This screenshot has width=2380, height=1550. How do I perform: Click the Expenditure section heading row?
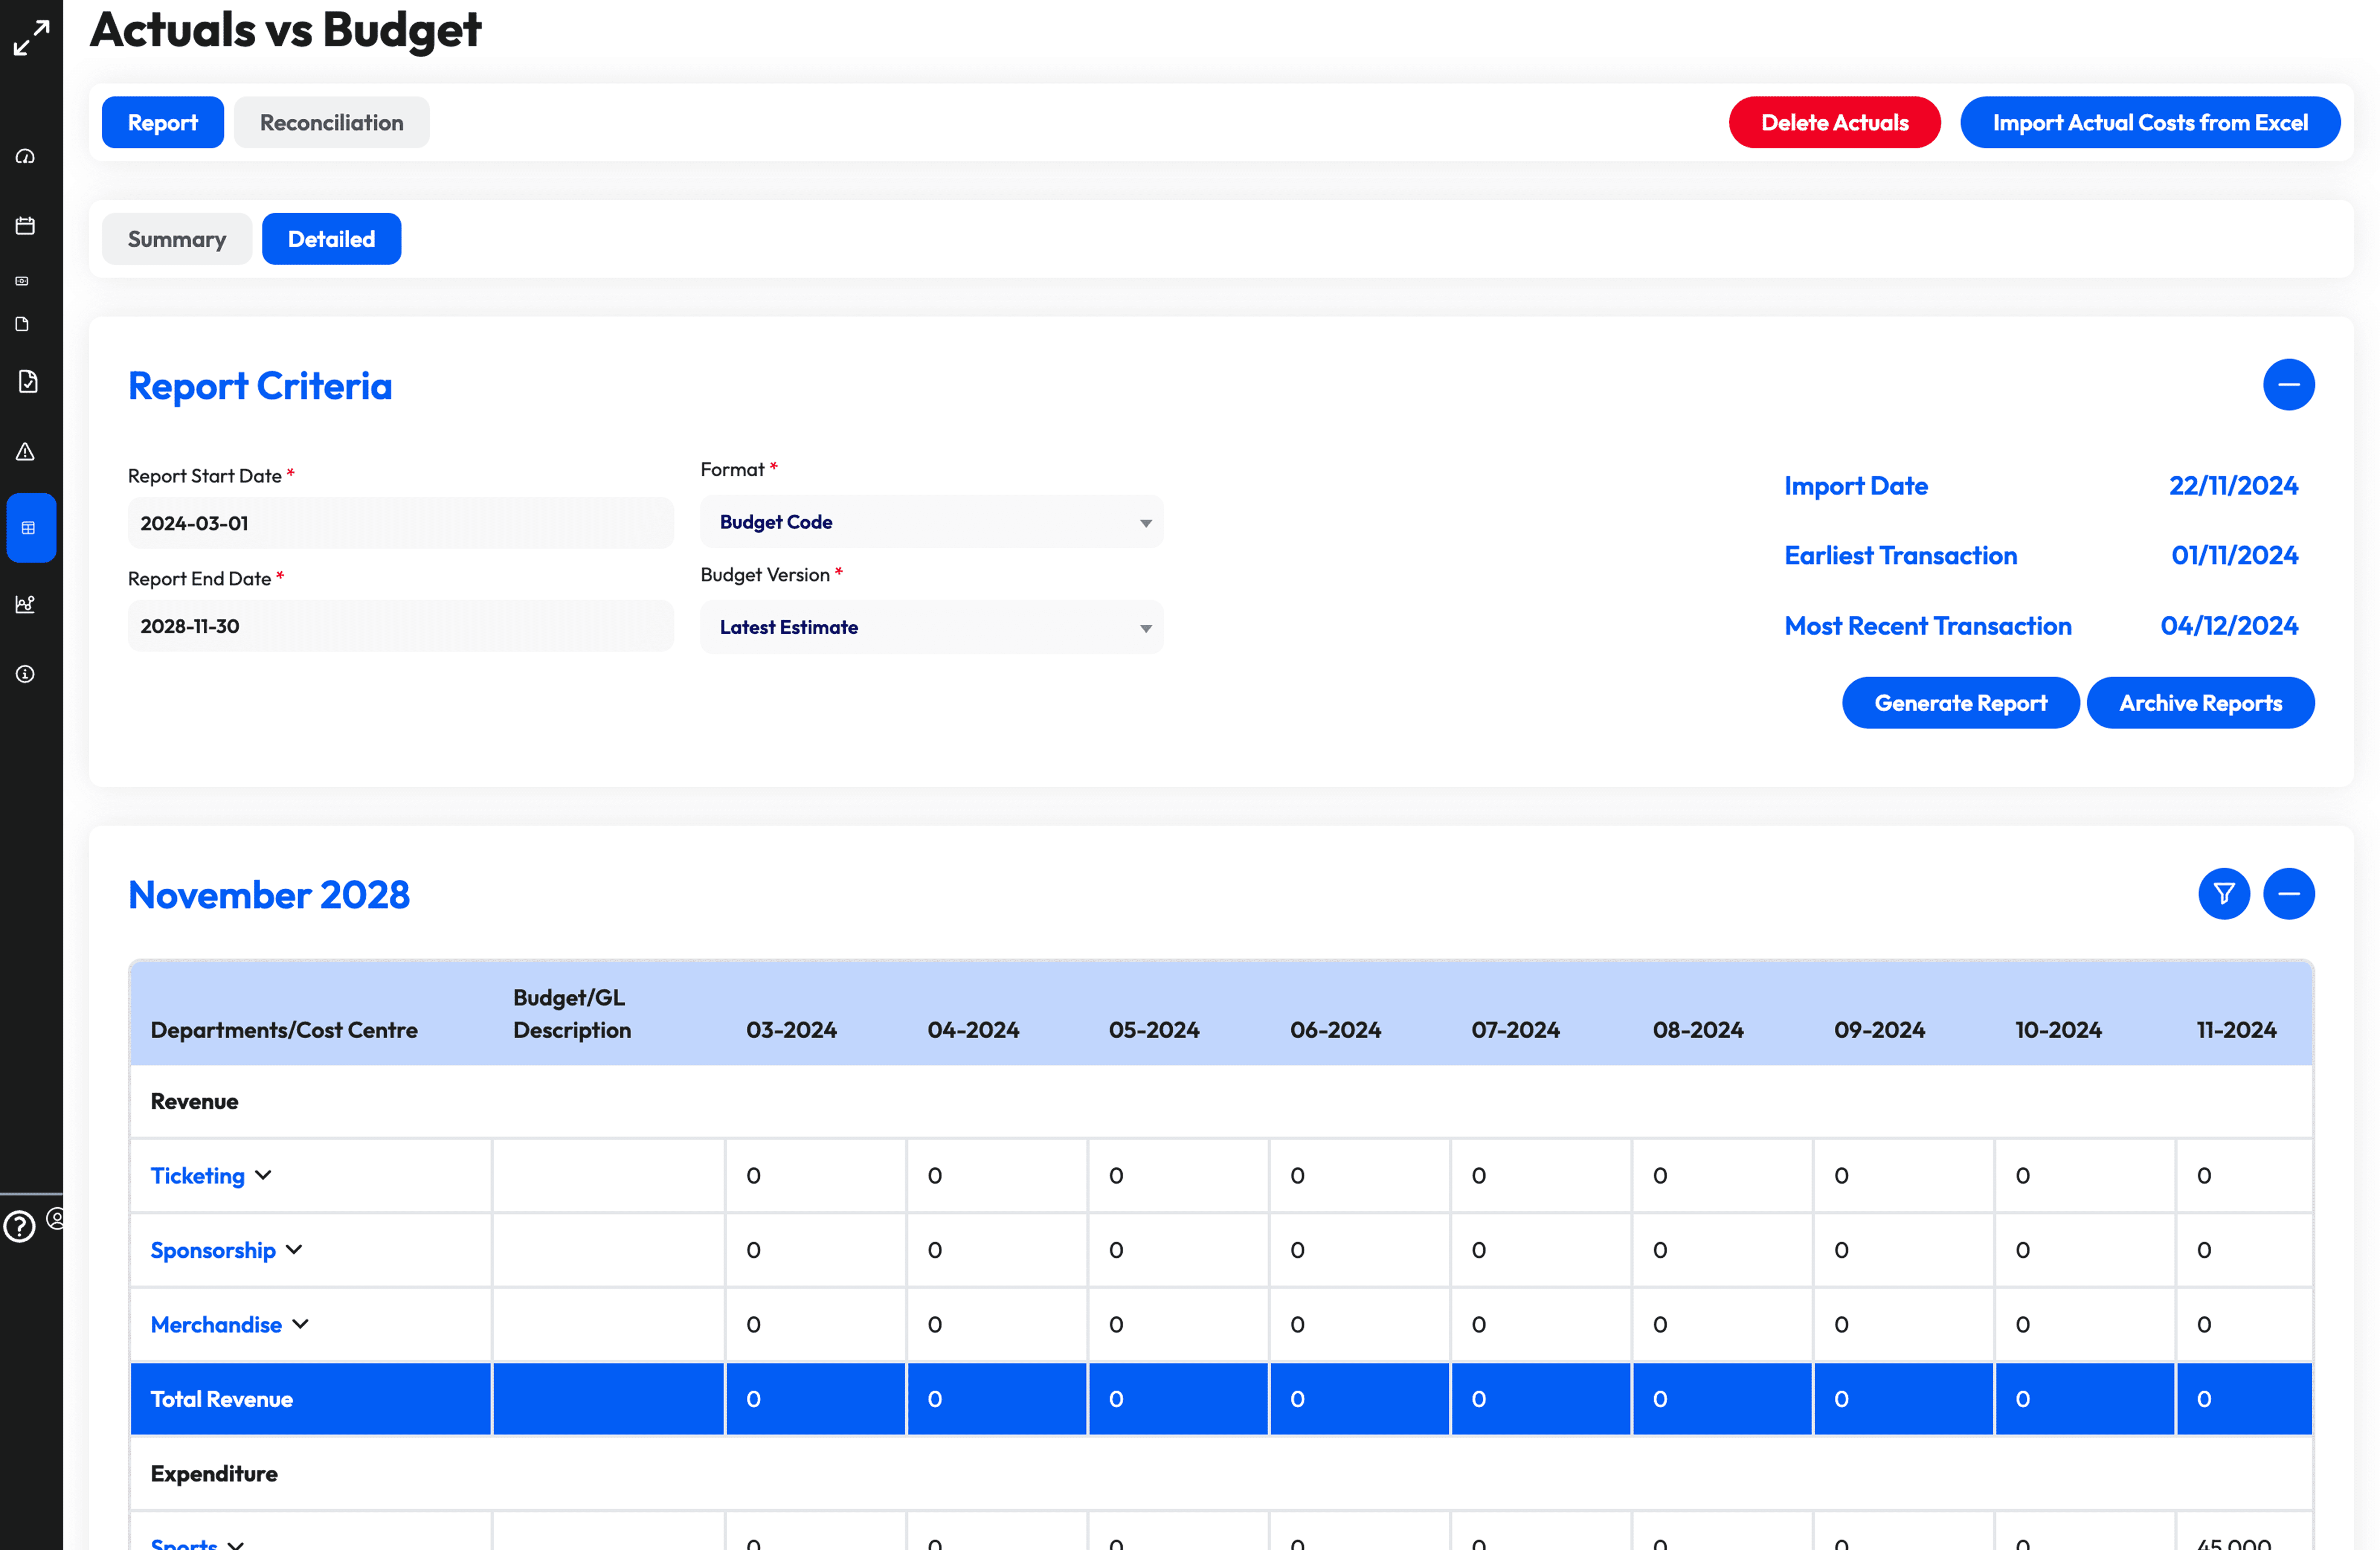tap(1221, 1473)
